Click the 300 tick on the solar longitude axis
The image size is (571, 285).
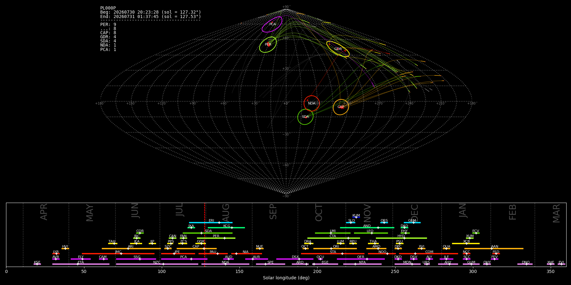click(x=473, y=271)
